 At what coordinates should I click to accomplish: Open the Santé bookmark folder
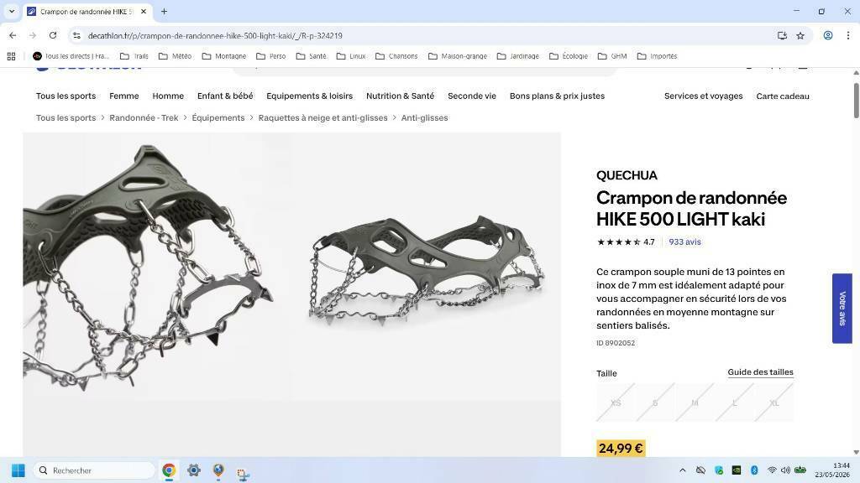click(x=311, y=56)
